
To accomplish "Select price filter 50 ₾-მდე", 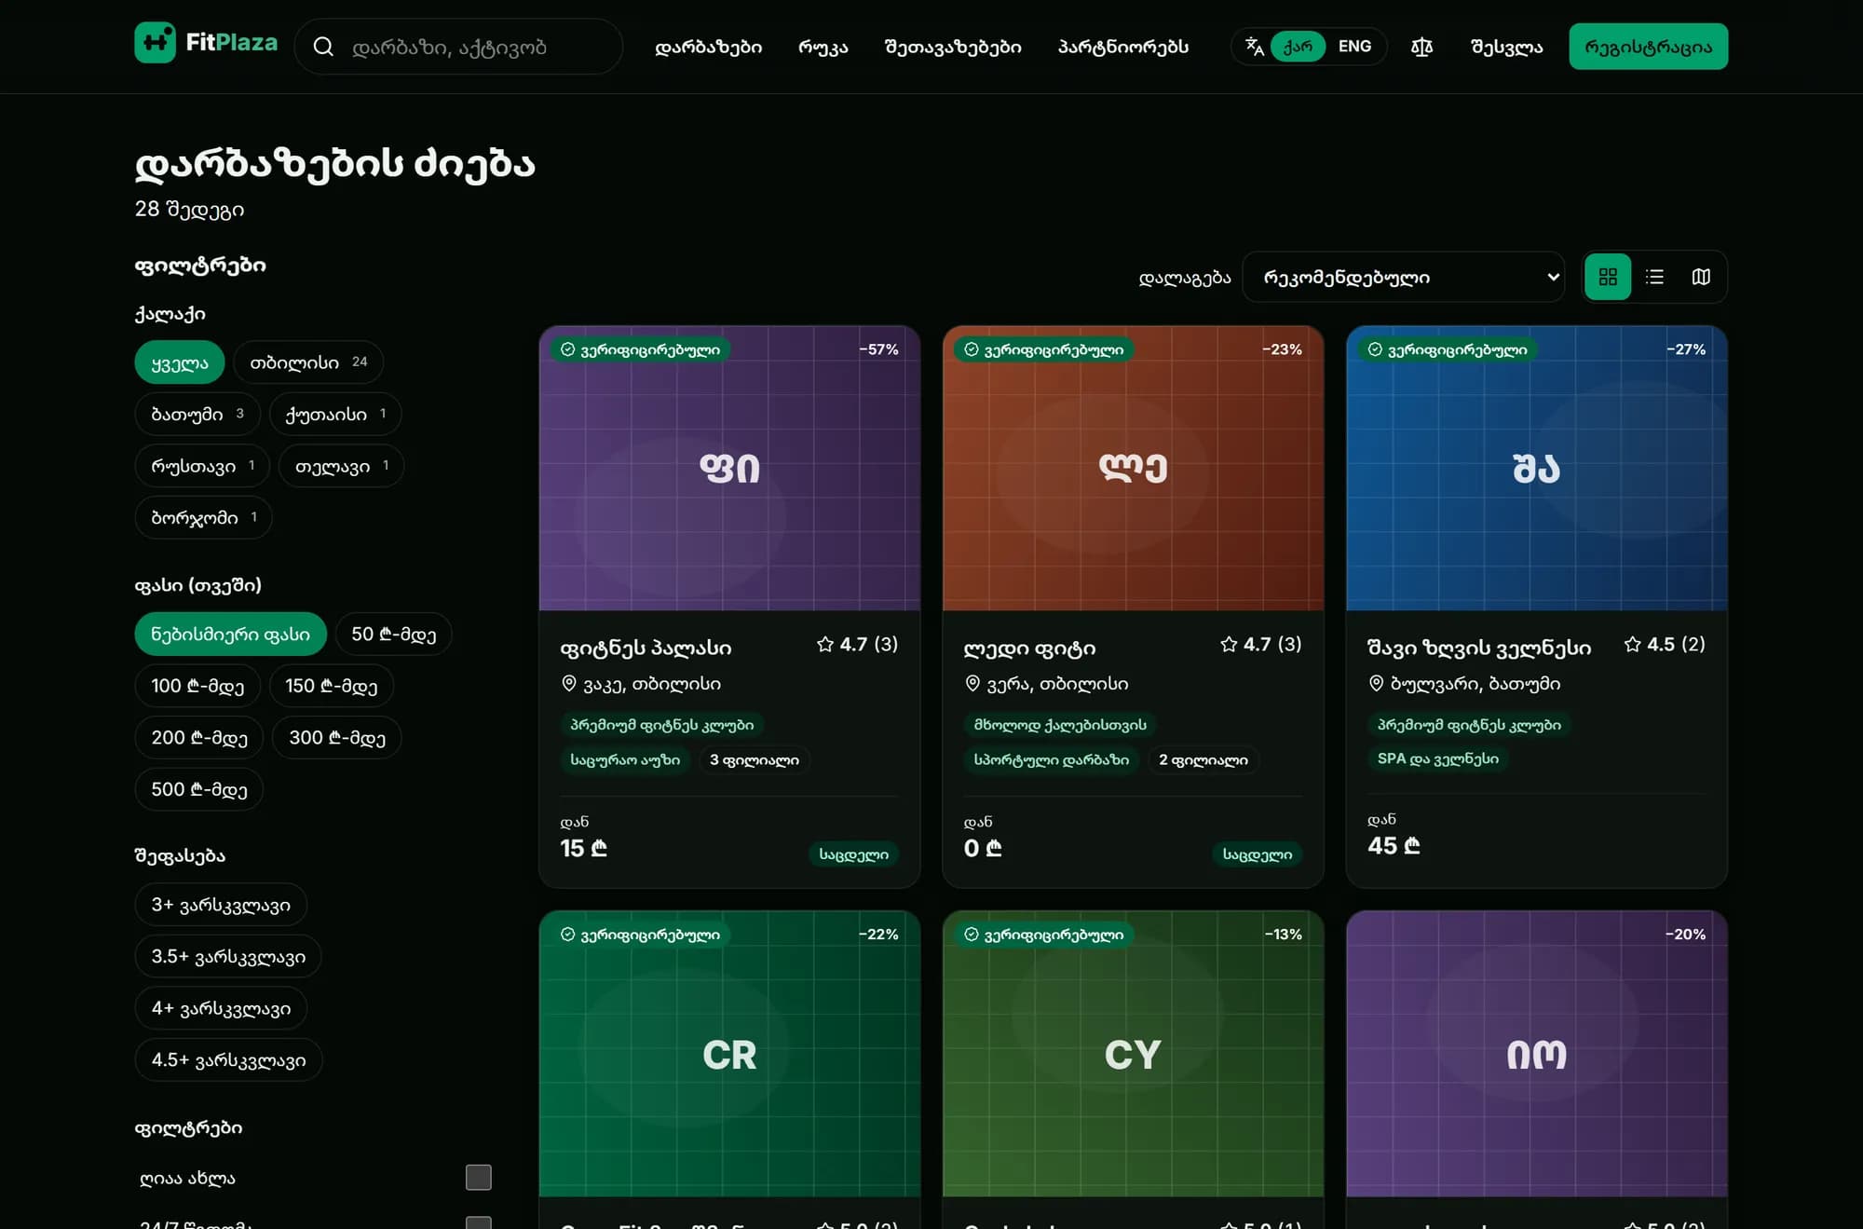I will tap(393, 635).
